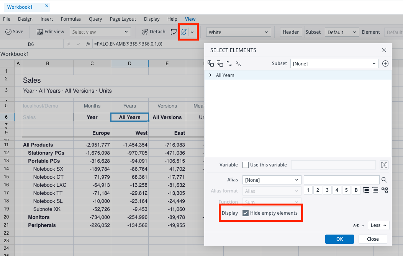
Task: Open the Select view dropdown
Action: pyautogui.click(x=100, y=32)
